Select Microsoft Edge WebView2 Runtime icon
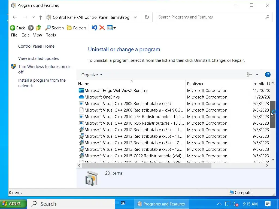279x209 pixels. (x=81, y=90)
